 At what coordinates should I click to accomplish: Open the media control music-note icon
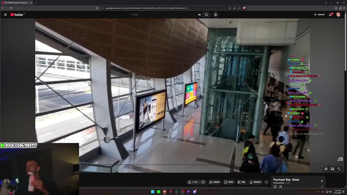340,8
